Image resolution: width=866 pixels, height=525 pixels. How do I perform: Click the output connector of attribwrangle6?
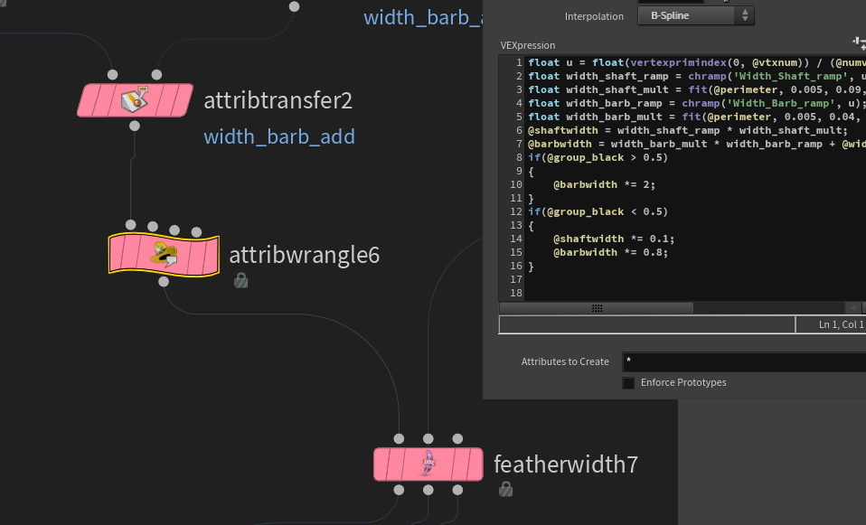pos(164,282)
